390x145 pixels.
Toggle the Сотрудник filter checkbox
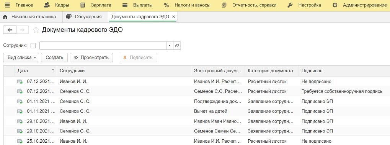(x=33, y=46)
